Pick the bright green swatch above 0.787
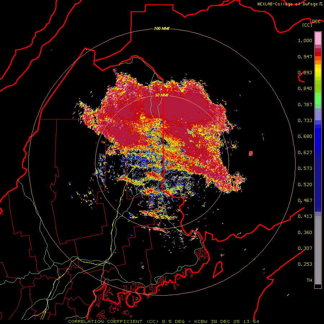The height and width of the screenshot is (324, 324). point(318,98)
